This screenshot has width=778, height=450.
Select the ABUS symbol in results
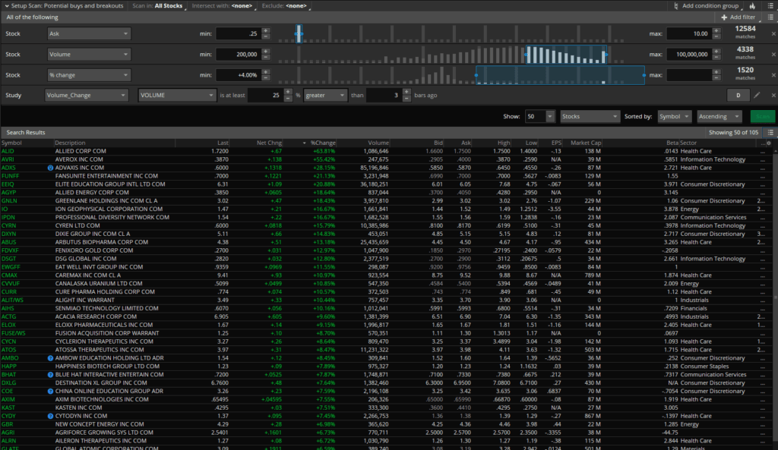8,242
